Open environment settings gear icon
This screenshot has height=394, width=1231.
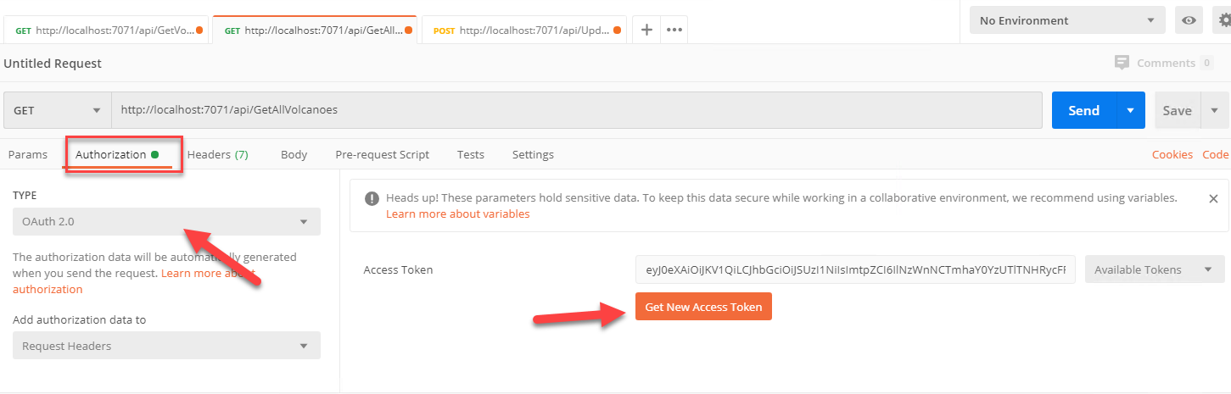(1223, 20)
